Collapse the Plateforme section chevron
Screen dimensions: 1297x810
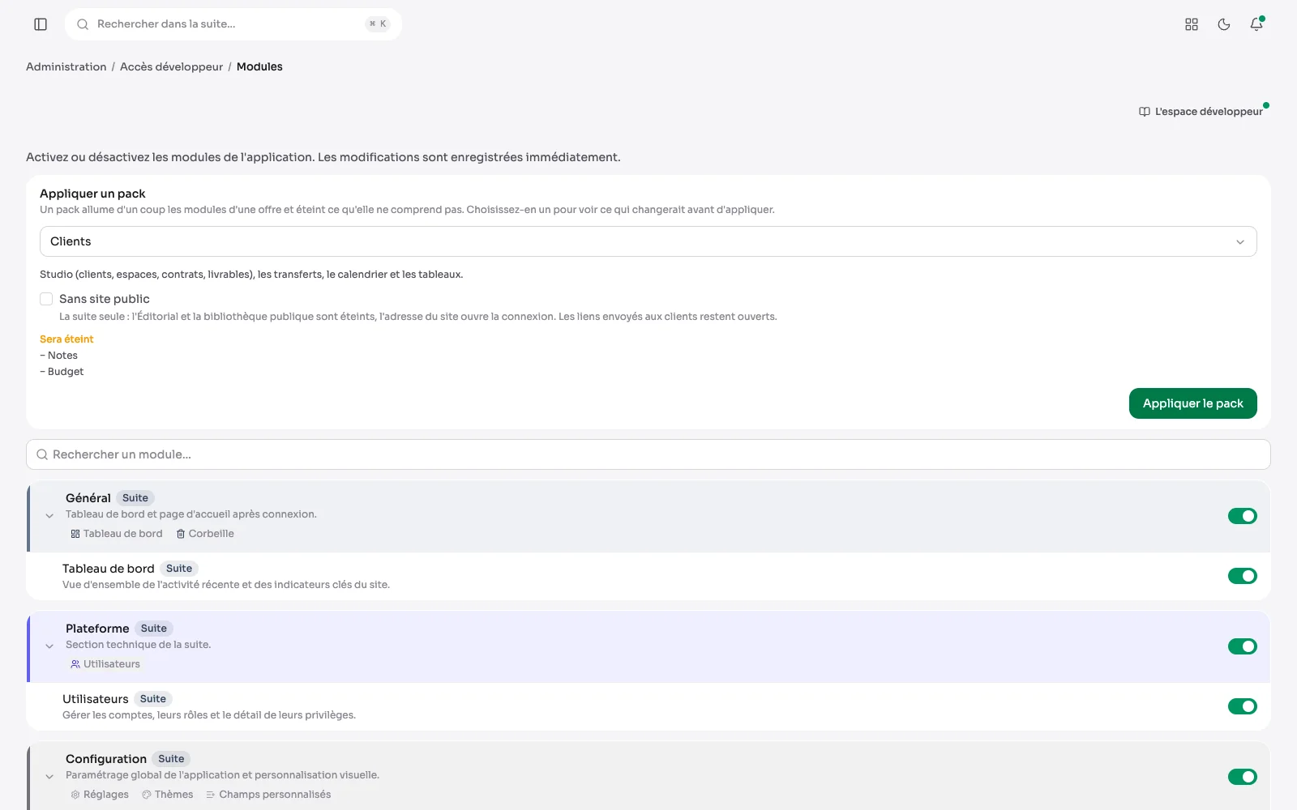tap(49, 646)
